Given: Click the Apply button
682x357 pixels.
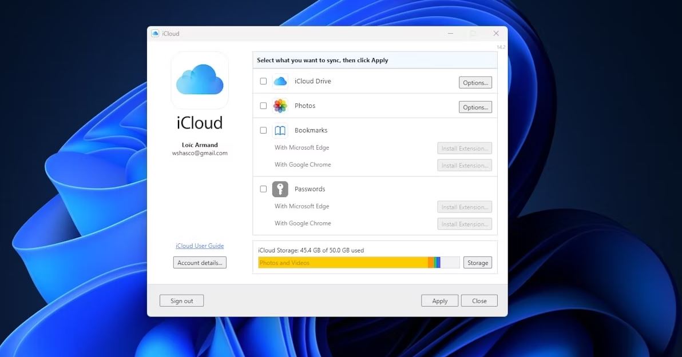Looking at the screenshot, I should [x=440, y=301].
